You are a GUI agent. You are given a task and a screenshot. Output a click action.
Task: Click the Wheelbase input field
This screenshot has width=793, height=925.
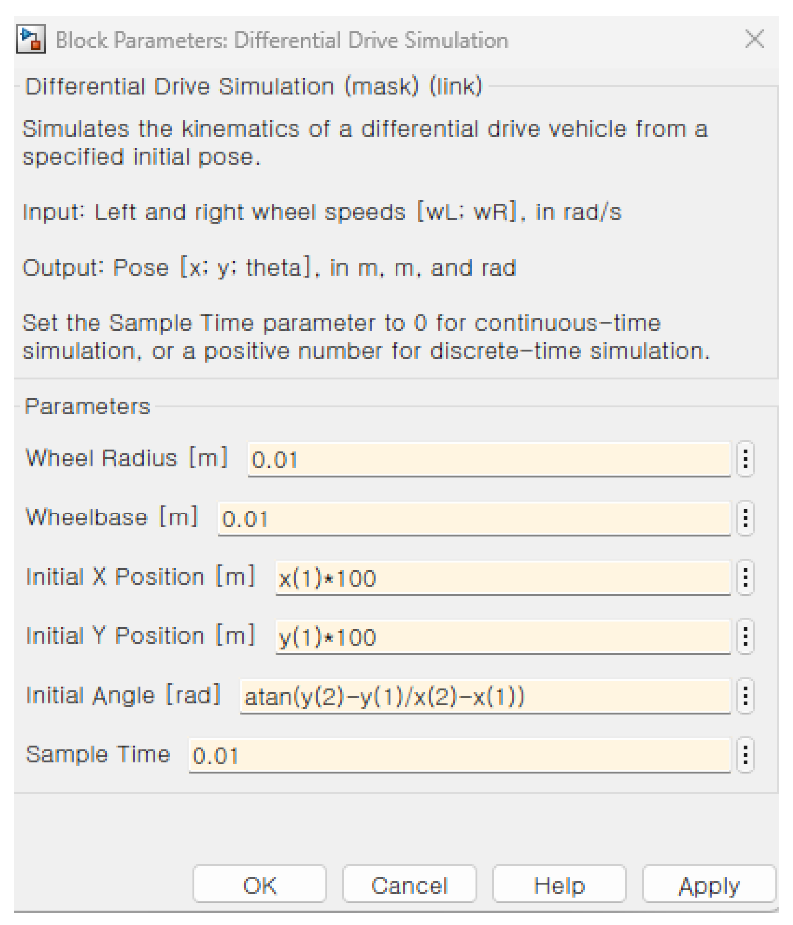pos(474,518)
